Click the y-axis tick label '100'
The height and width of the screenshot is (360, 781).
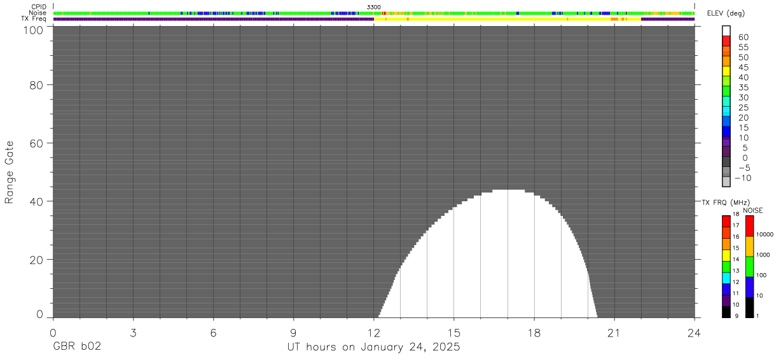pyautogui.click(x=34, y=29)
